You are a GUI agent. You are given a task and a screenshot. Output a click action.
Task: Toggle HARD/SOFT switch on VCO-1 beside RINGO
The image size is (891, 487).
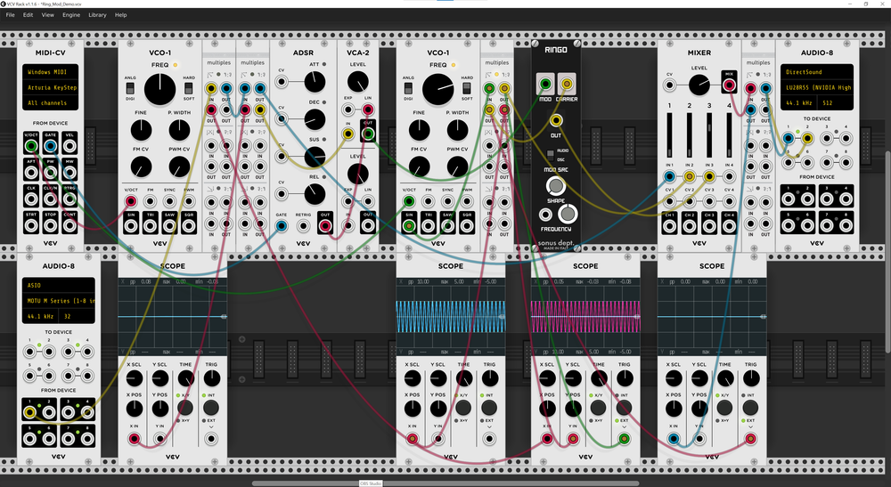pyautogui.click(x=467, y=88)
